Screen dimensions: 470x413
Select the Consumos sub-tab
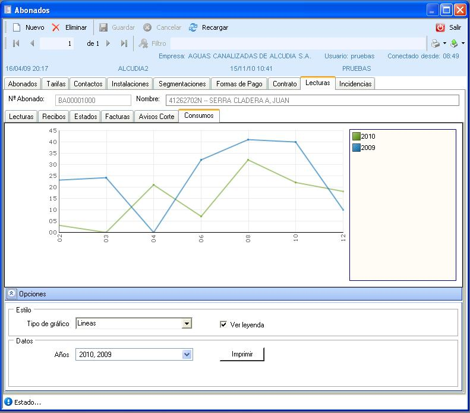[199, 115]
